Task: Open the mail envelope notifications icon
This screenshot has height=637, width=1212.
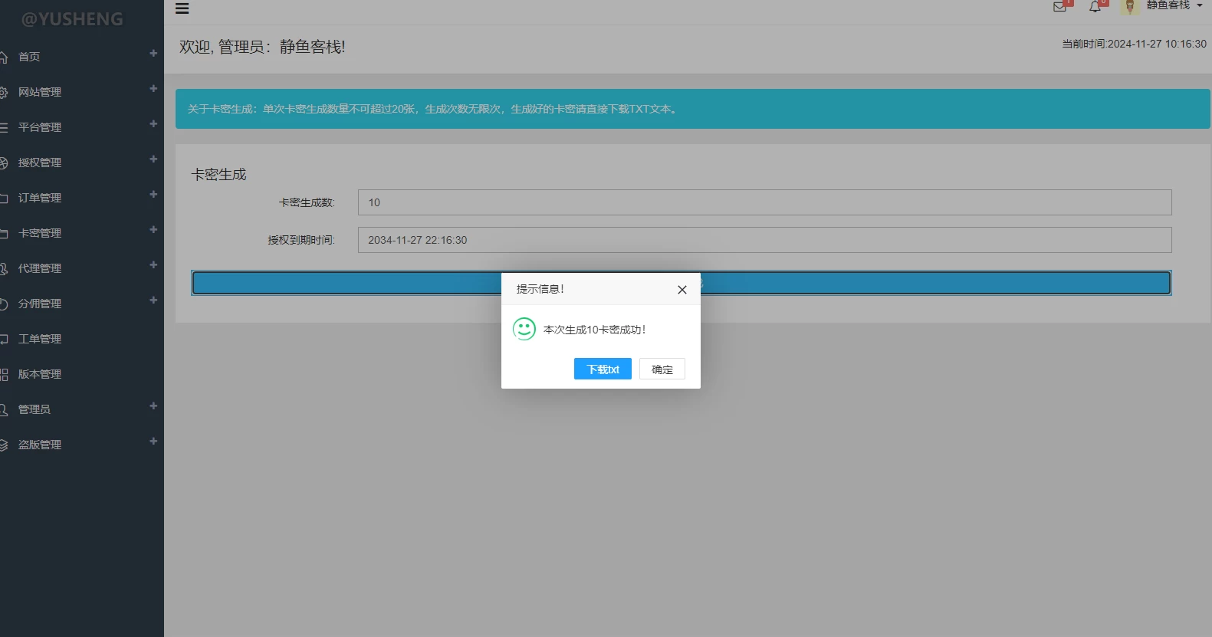Action: coord(1059,7)
